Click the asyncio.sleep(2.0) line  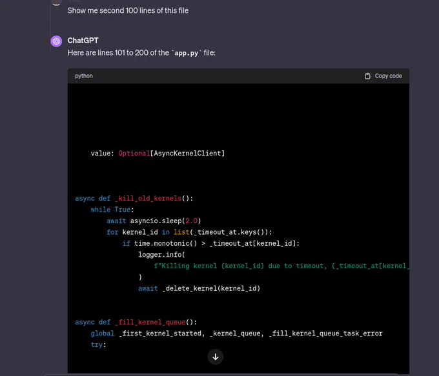[154, 221]
